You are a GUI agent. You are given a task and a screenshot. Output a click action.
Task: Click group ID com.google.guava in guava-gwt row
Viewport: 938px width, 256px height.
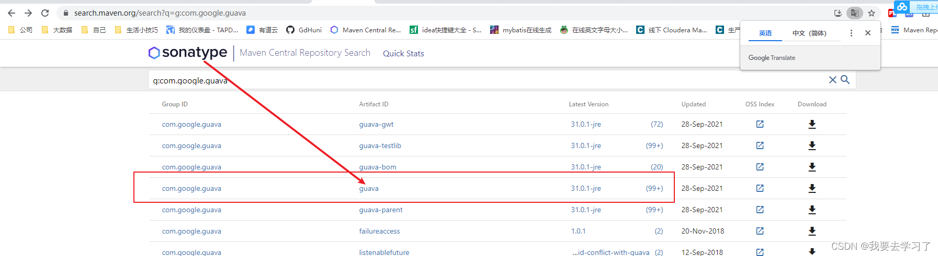tap(191, 124)
